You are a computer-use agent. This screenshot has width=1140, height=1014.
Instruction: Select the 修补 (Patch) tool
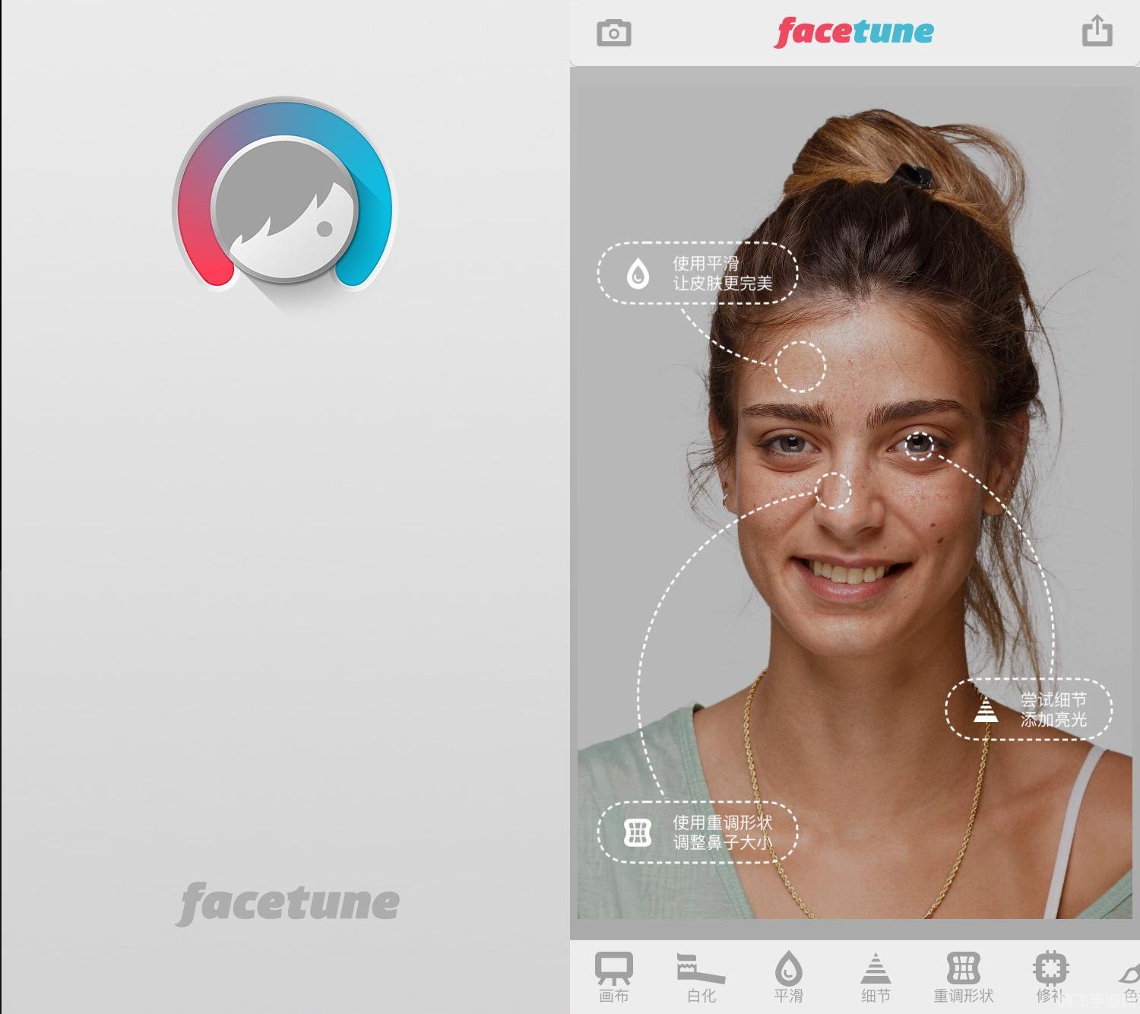(x=1050, y=977)
